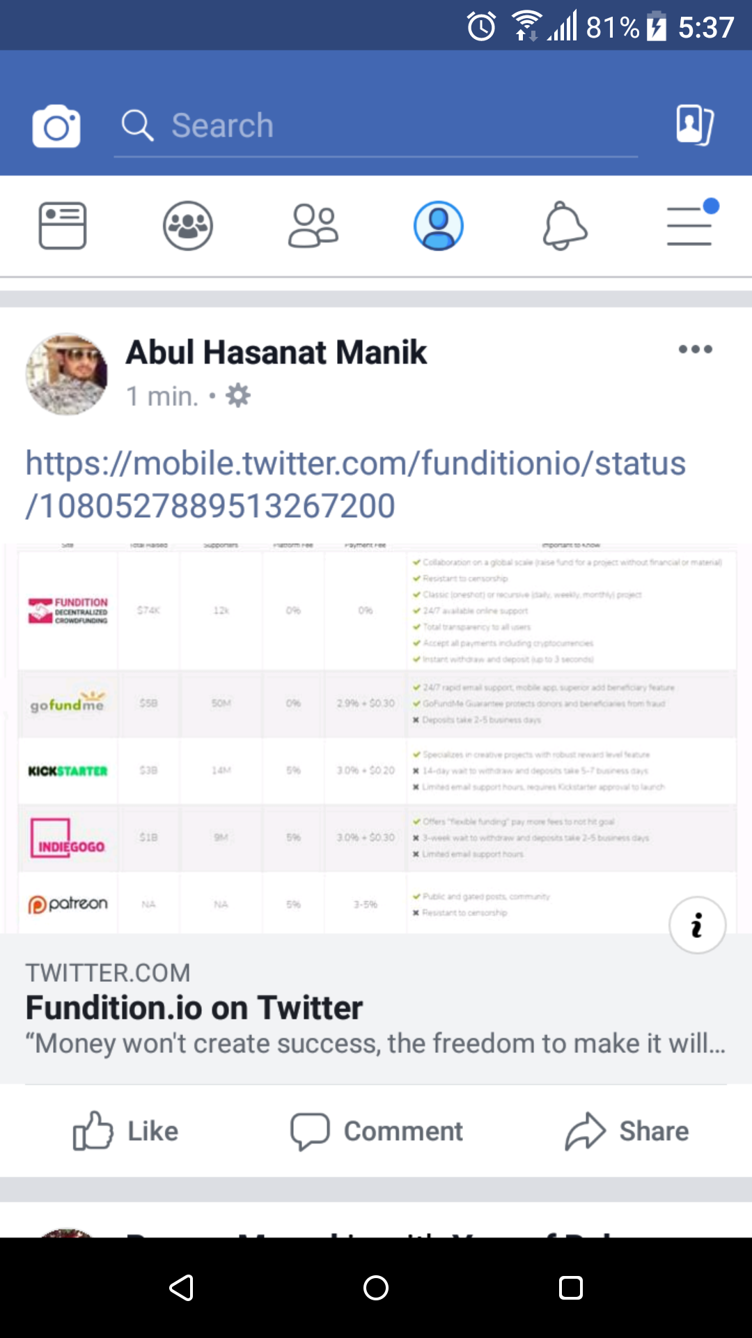Tap Abul Hasanat Manik's profile picture
Image resolution: width=752 pixels, height=1338 pixels.
pos(67,374)
